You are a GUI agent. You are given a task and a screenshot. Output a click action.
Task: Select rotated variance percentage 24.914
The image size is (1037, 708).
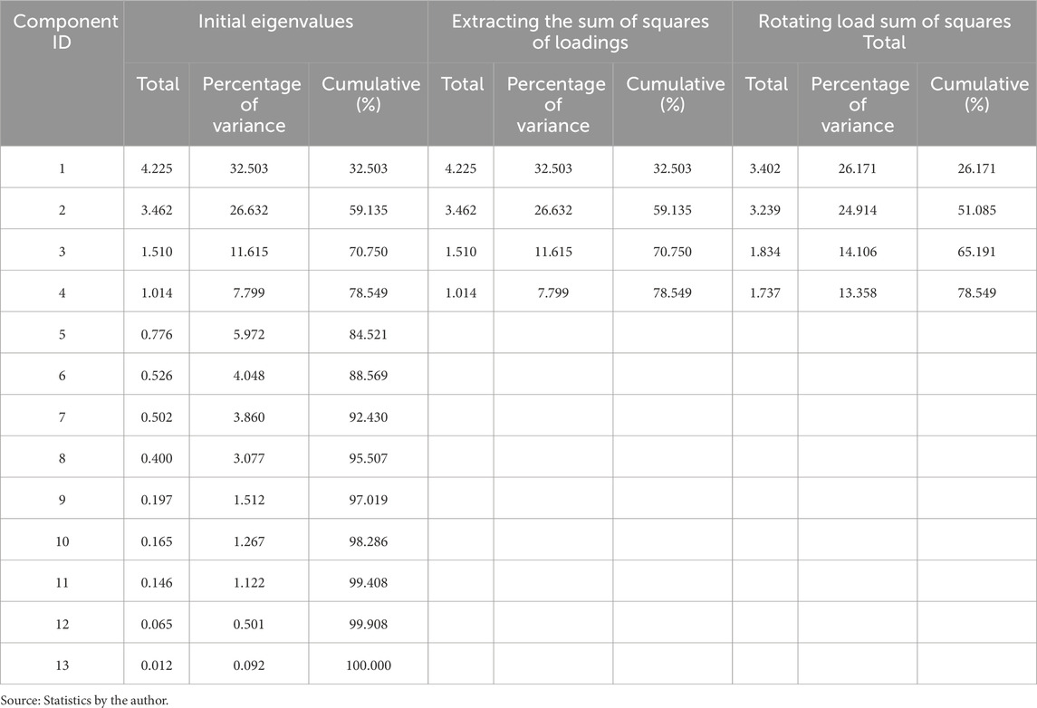[855, 210]
